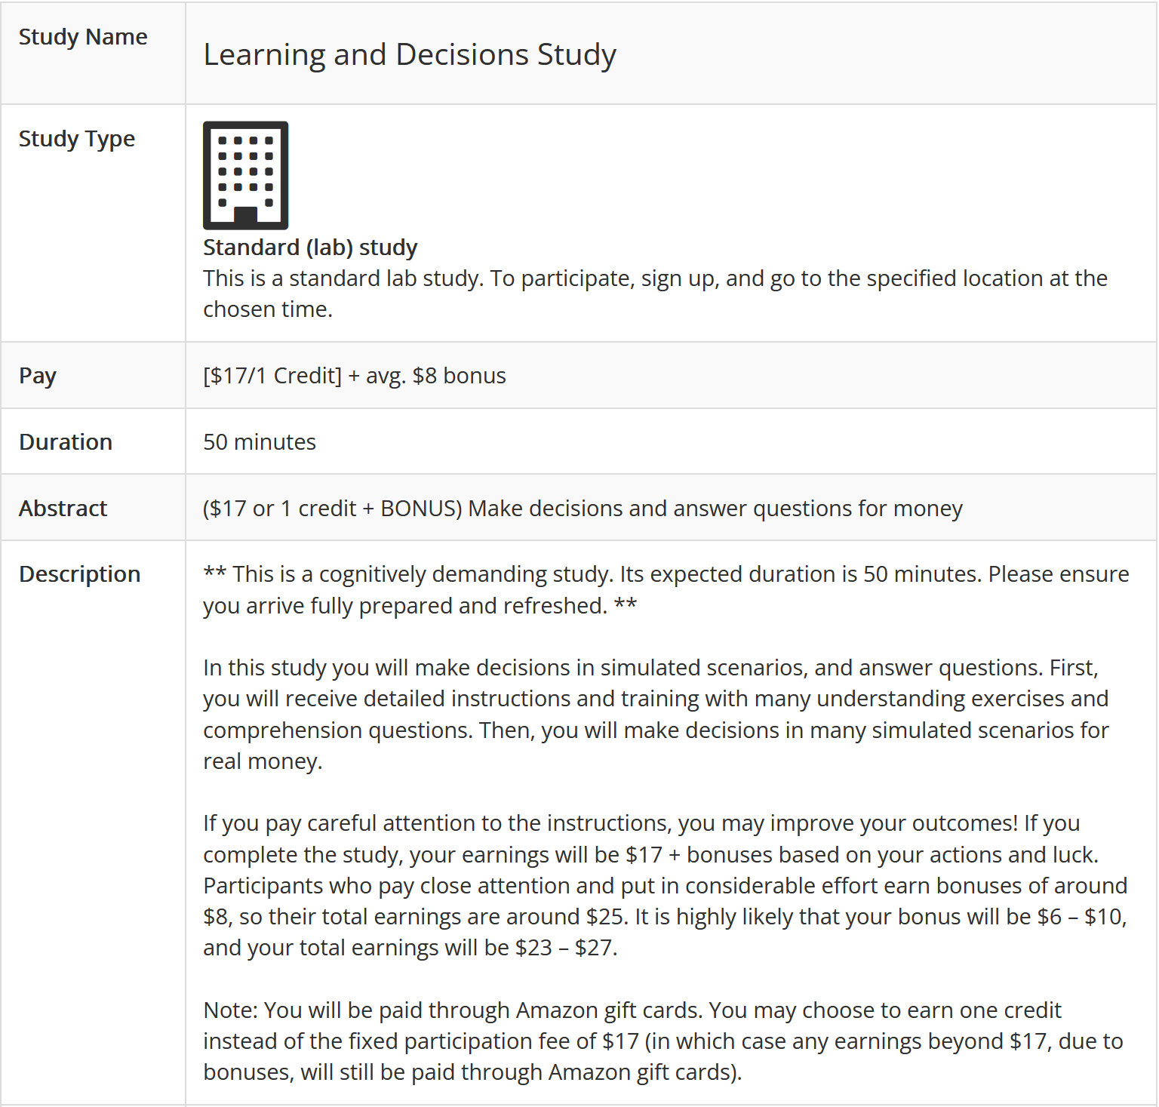Click the '[$17/1 Credit]' pay text
1159x1107 pixels.
pyautogui.click(x=272, y=376)
